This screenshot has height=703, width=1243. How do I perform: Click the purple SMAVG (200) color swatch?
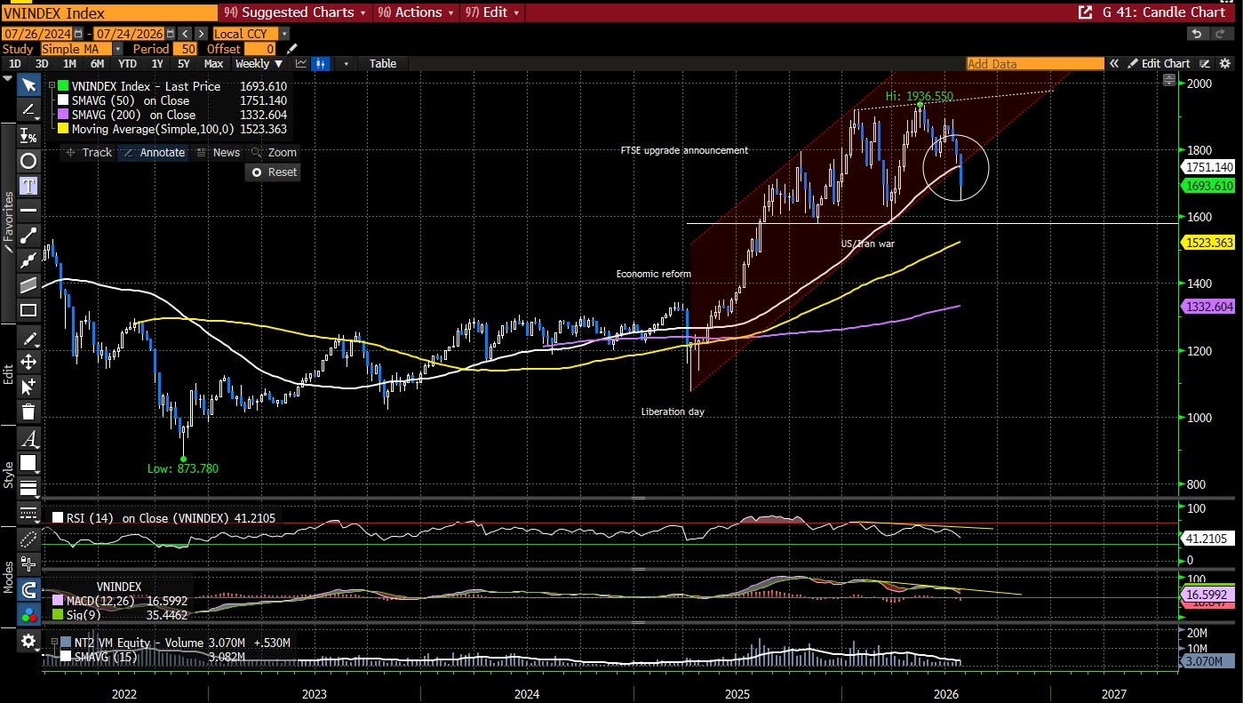coord(62,115)
